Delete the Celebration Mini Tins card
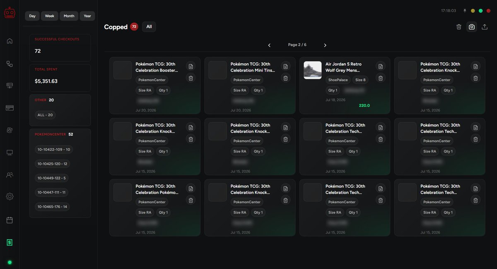The height and width of the screenshot is (269, 497). tap(285, 78)
